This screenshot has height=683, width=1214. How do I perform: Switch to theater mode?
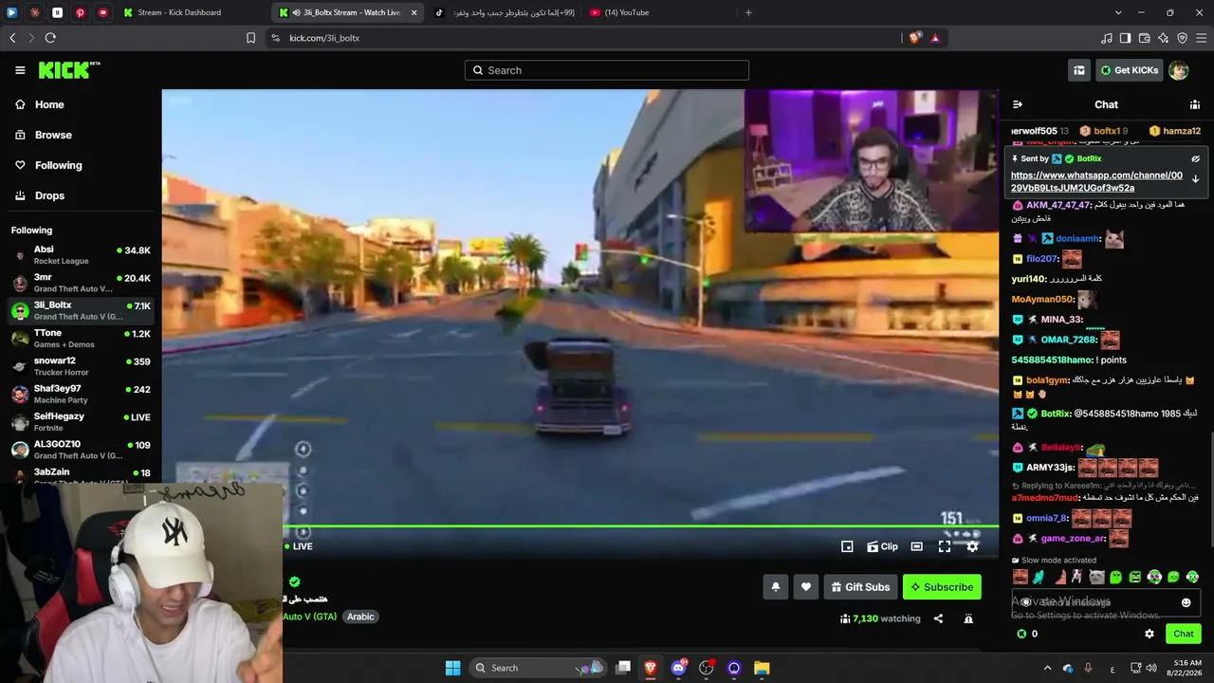click(x=916, y=546)
